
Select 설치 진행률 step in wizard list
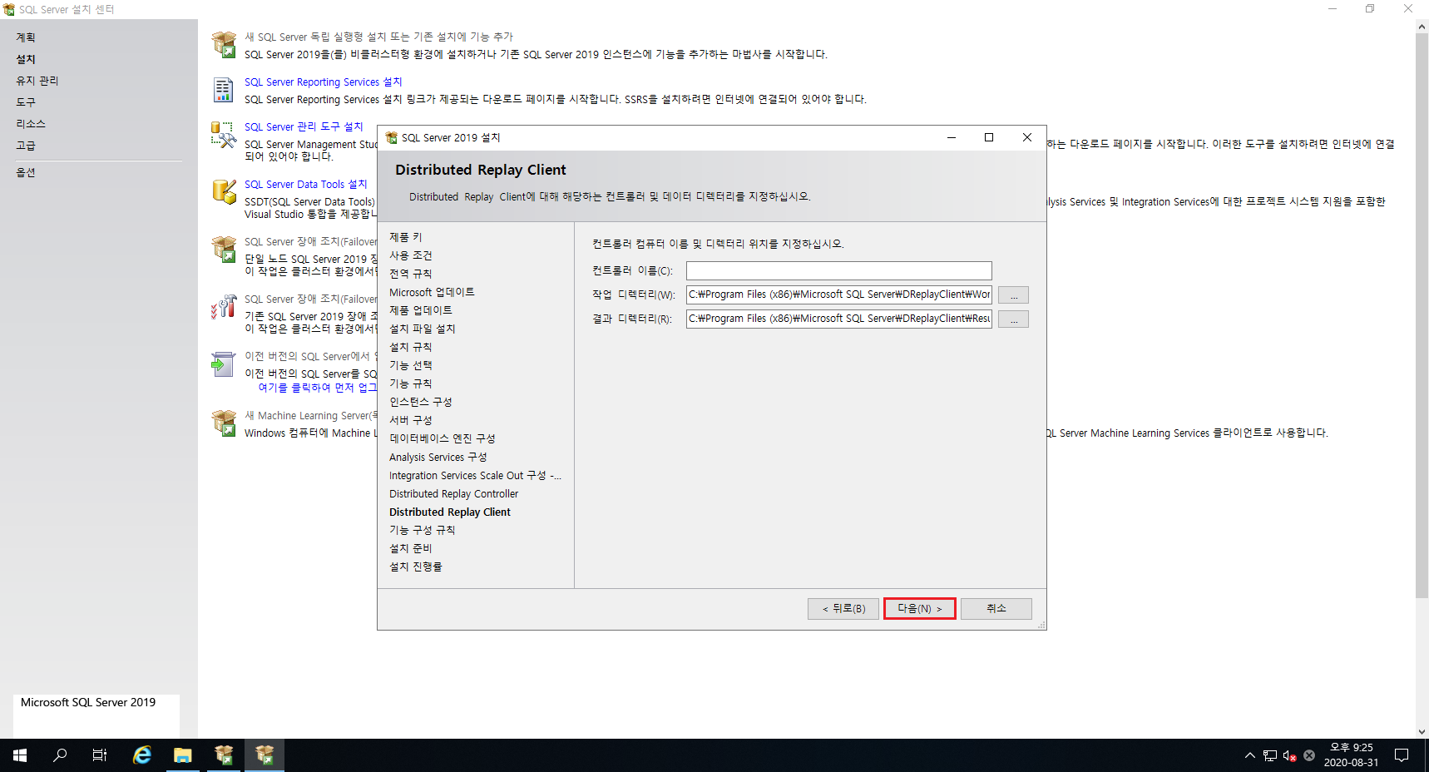pyautogui.click(x=416, y=567)
